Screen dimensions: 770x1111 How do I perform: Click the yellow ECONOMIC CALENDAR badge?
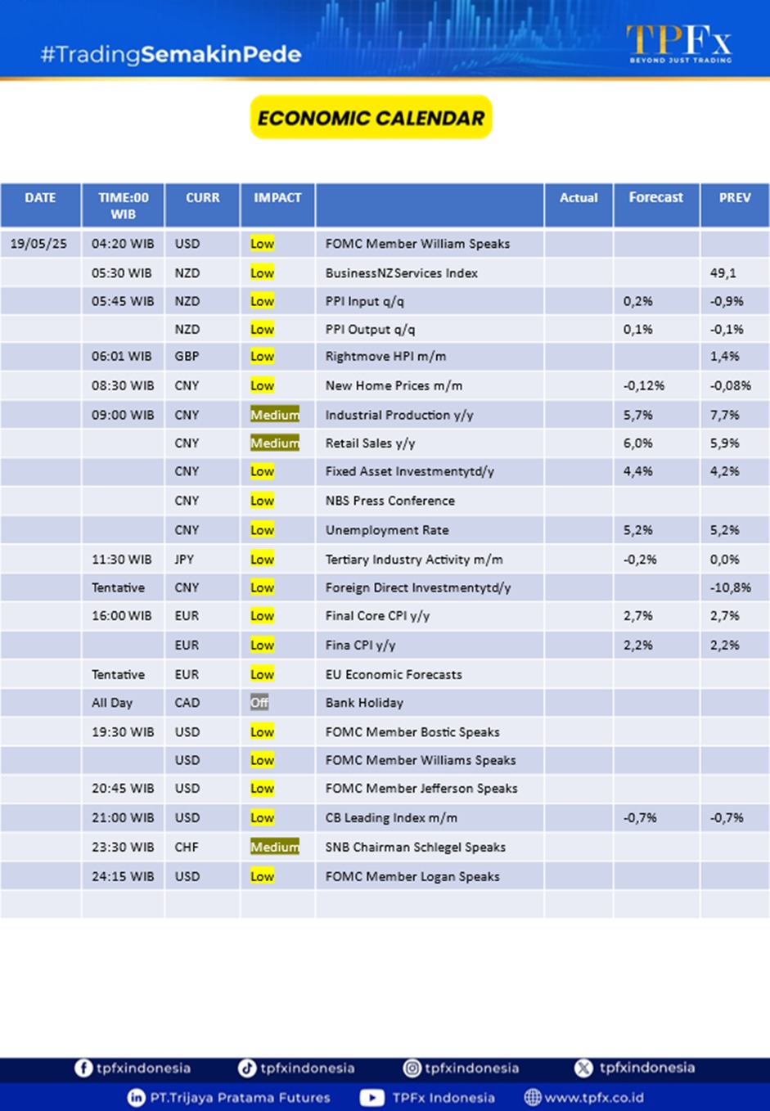coord(371,118)
